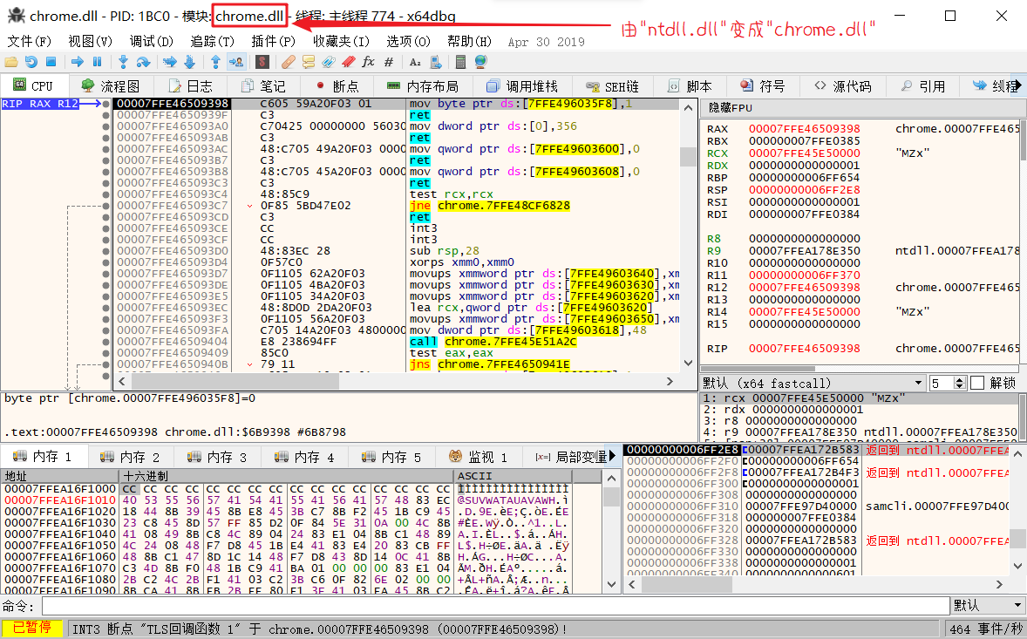The image size is (1027, 639).
Task: Find intermodular calls with the phone icon
Action: click(436, 62)
